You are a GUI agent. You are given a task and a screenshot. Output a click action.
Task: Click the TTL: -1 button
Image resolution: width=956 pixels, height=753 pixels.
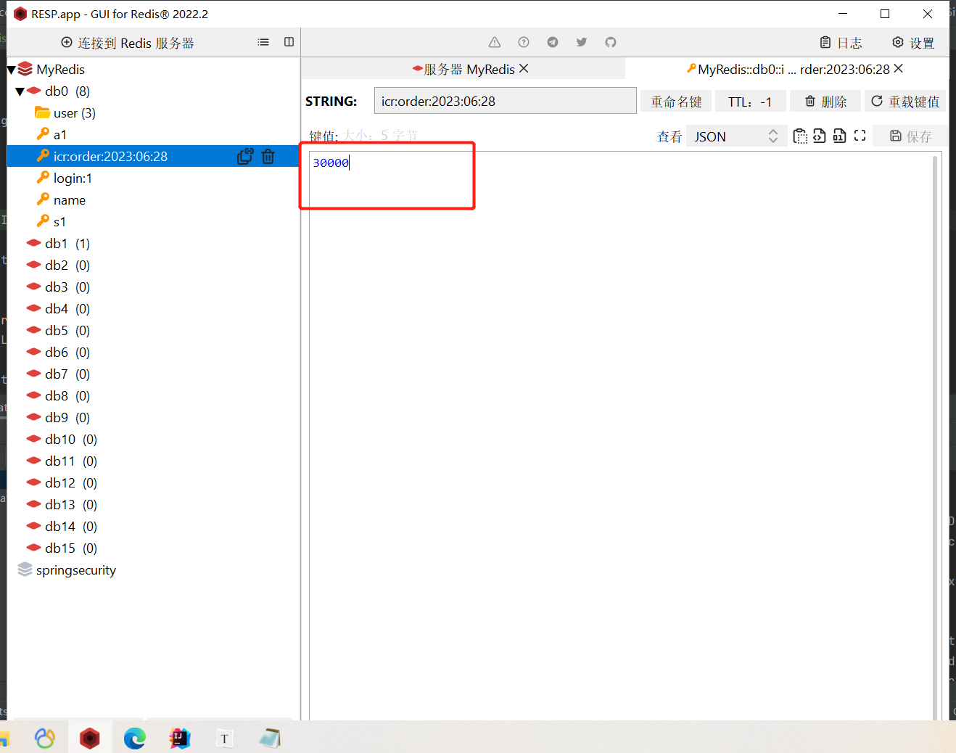point(751,102)
